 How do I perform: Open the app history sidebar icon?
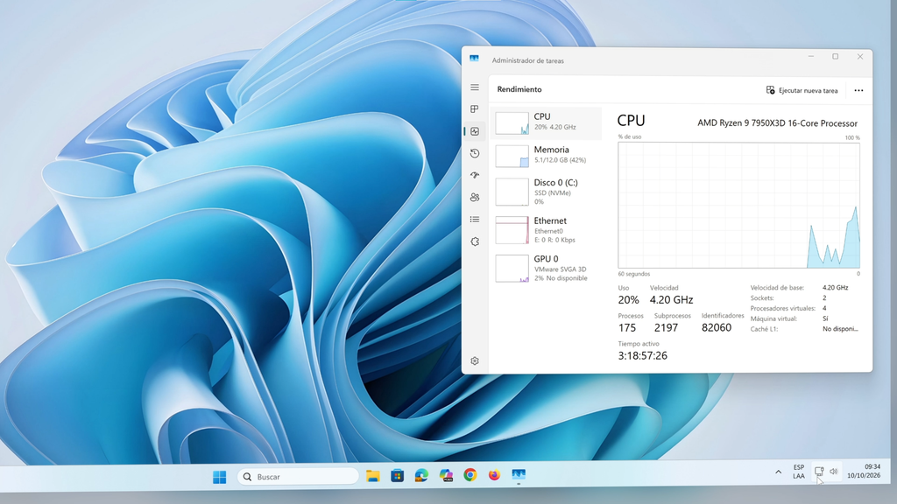point(475,153)
